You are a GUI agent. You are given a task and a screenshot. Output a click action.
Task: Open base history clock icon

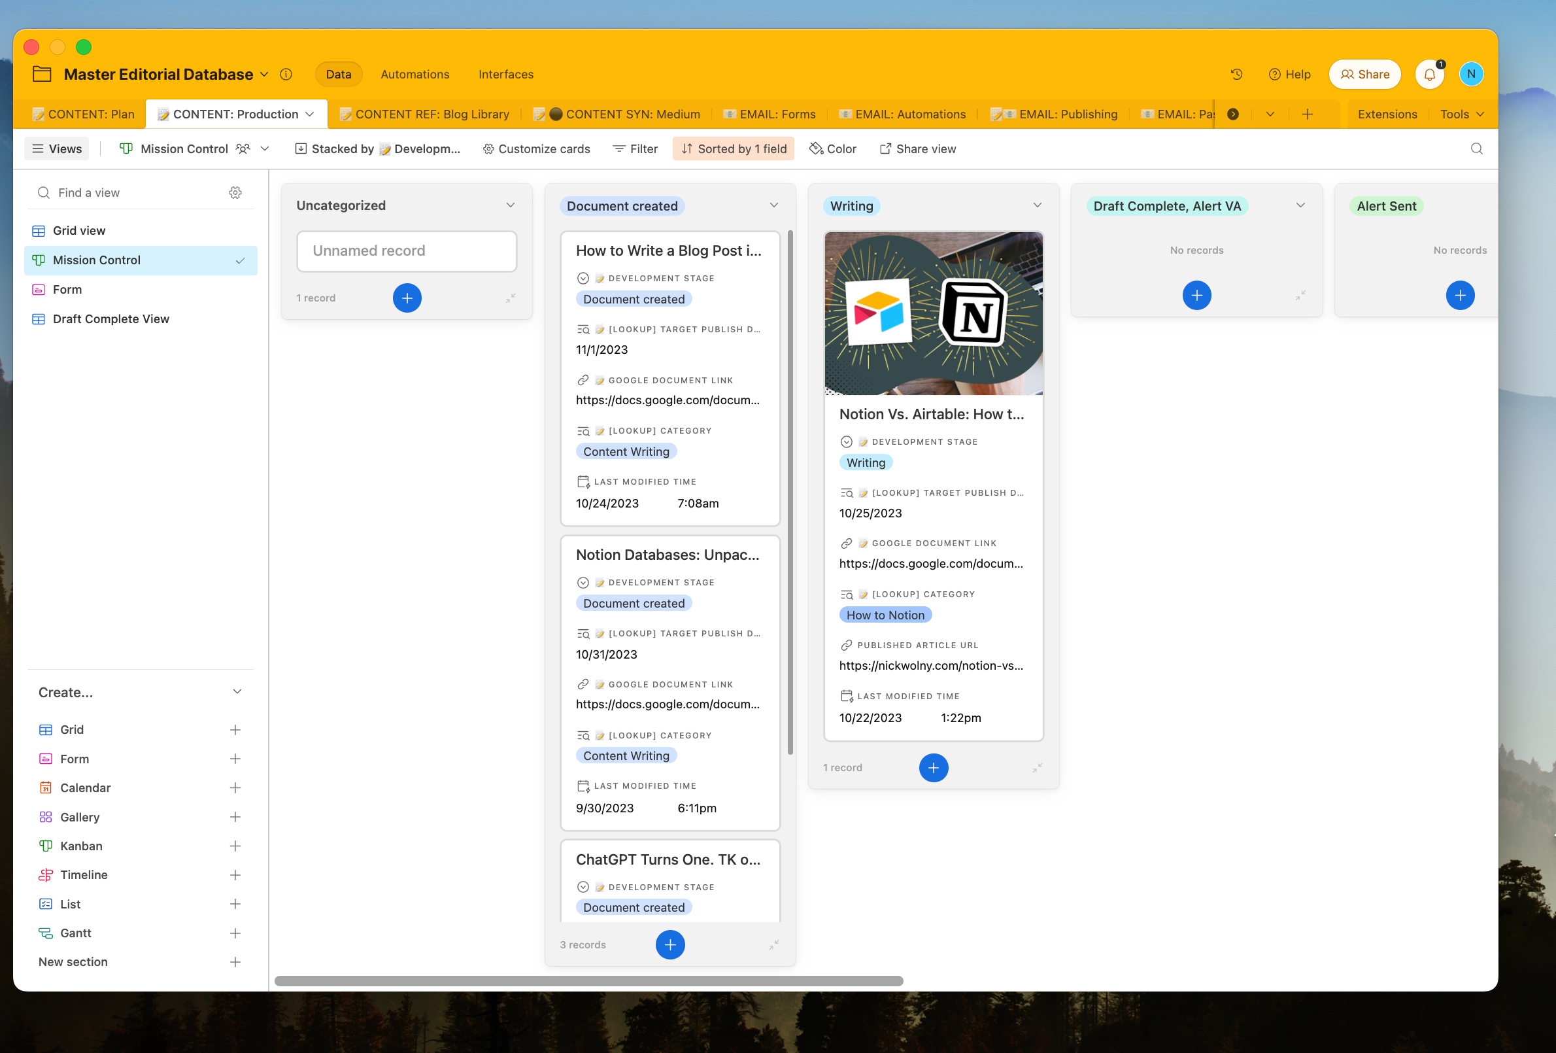point(1236,75)
